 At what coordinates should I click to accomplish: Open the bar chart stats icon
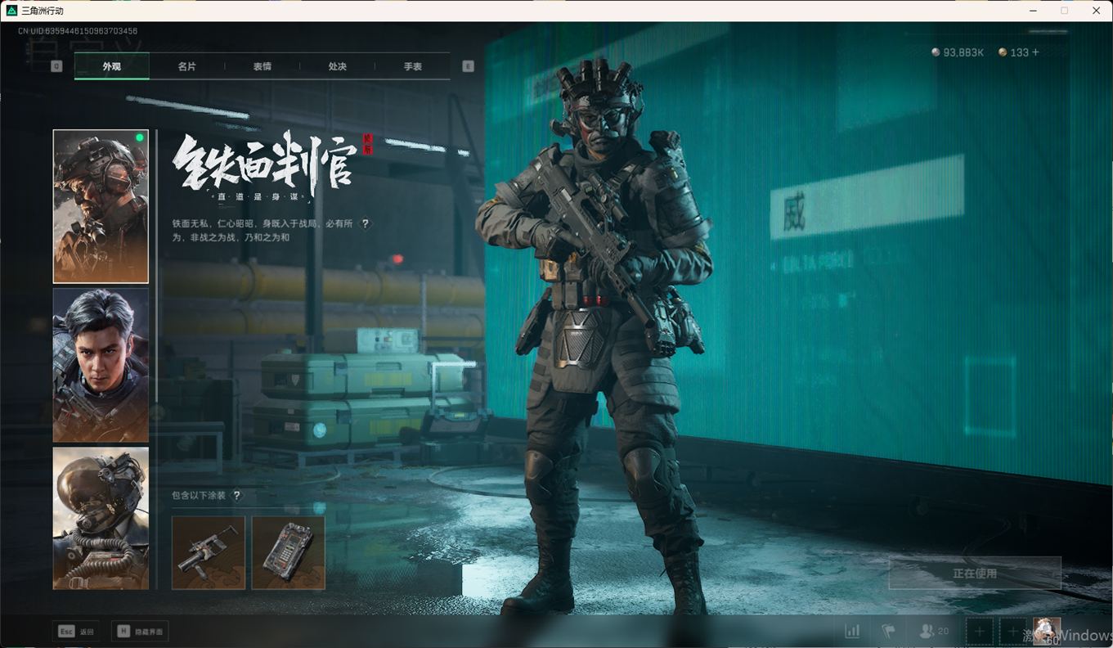[852, 631]
